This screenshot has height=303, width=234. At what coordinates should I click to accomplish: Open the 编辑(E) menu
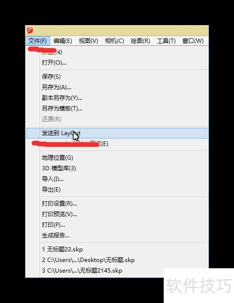(63, 41)
